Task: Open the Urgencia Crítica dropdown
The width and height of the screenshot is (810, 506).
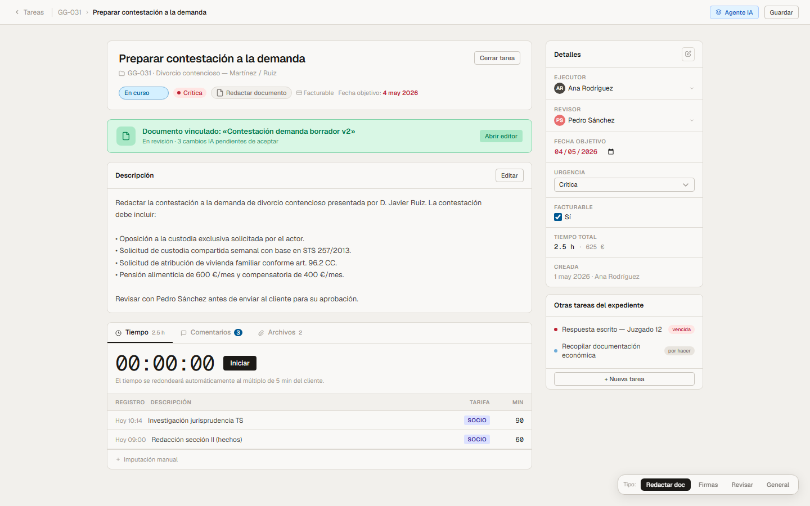Action: 624,185
